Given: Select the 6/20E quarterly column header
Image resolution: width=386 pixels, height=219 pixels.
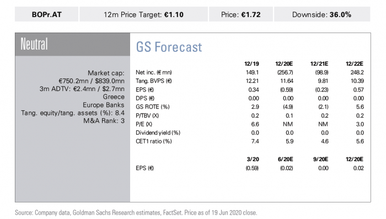Looking at the screenshot, I should tap(285, 159).
